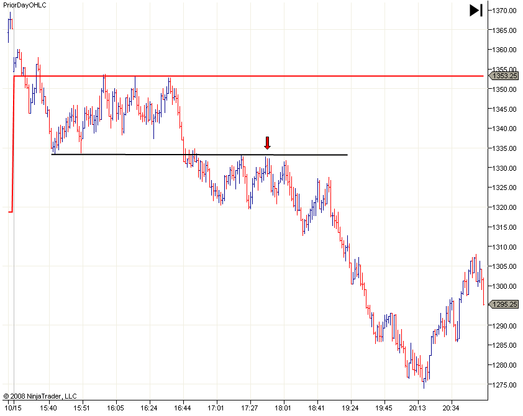Click the 16:05 time axis label
The height and width of the screenshot is (416, 523).
click(x=116, y=408)
